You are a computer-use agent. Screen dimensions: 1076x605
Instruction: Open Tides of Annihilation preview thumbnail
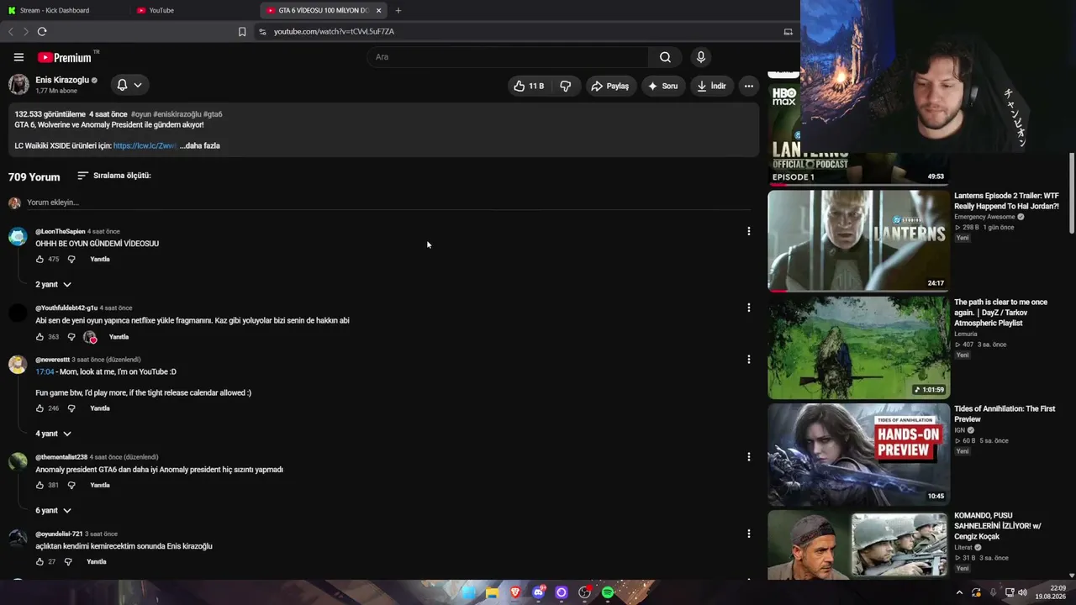tap(858, 454)
